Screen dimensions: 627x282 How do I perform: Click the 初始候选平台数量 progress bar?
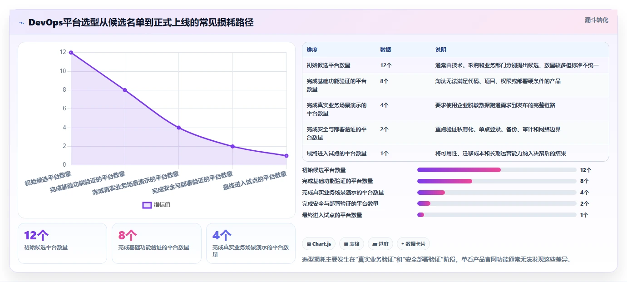point(497,170)
